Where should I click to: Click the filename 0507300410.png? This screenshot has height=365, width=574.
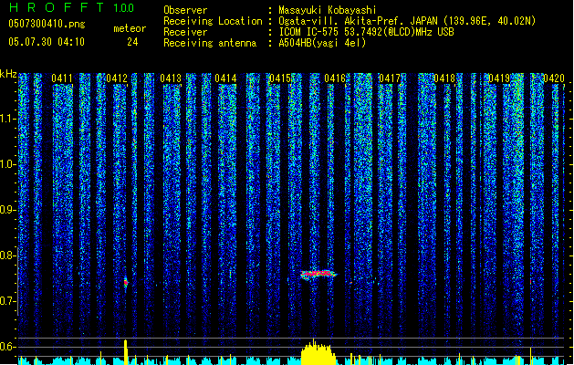(x=47, y=24)
